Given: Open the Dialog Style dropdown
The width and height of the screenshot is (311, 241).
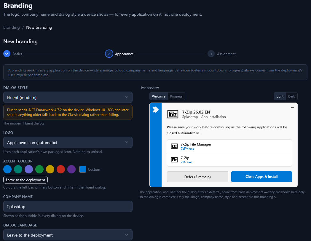Looking at the screenshot, I should (x=68, y=97).
